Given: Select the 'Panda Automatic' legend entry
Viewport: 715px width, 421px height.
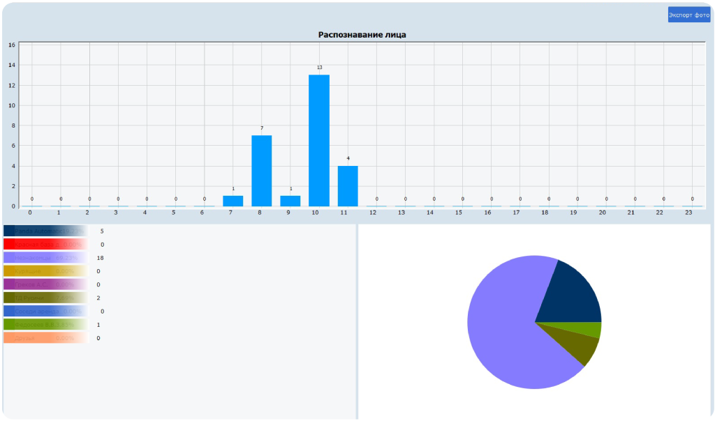Looking at the screenshot, I should pyautogui.click(x=45, y=231).
